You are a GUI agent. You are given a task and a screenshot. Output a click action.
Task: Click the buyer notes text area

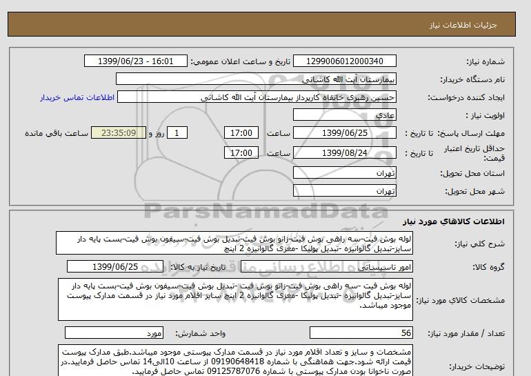235,361
